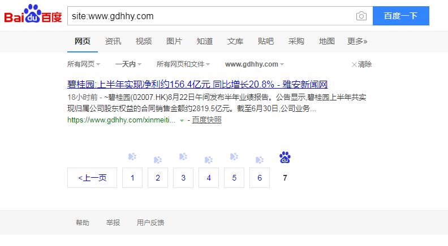Go to results page 2
This screenshot has height=246, width=448.
(158, 178)
